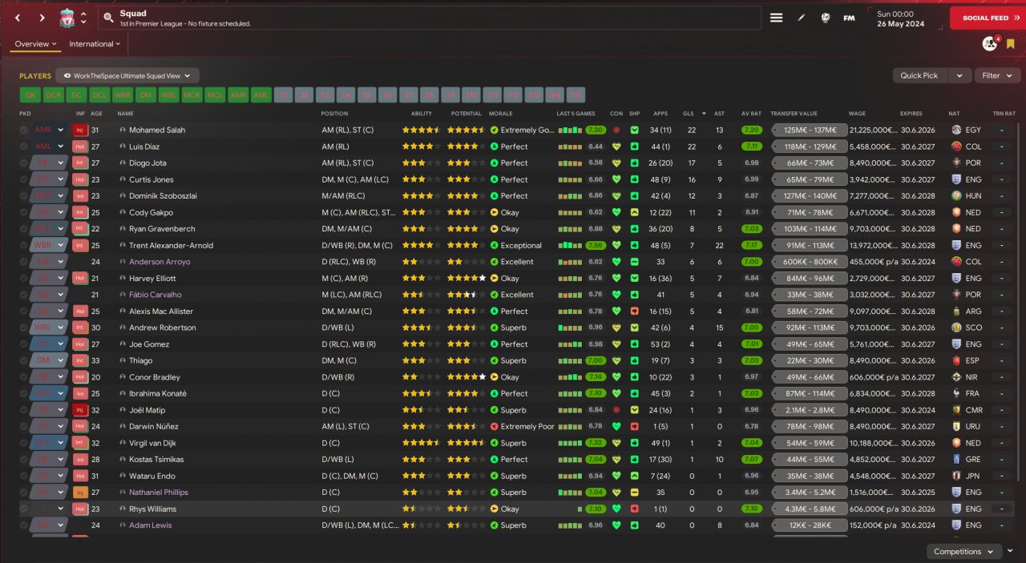Viewport: 1026px width, 563px height.
Task: Click the Hungary flag for Szoboszlai
Action: (x=956, y=195)
